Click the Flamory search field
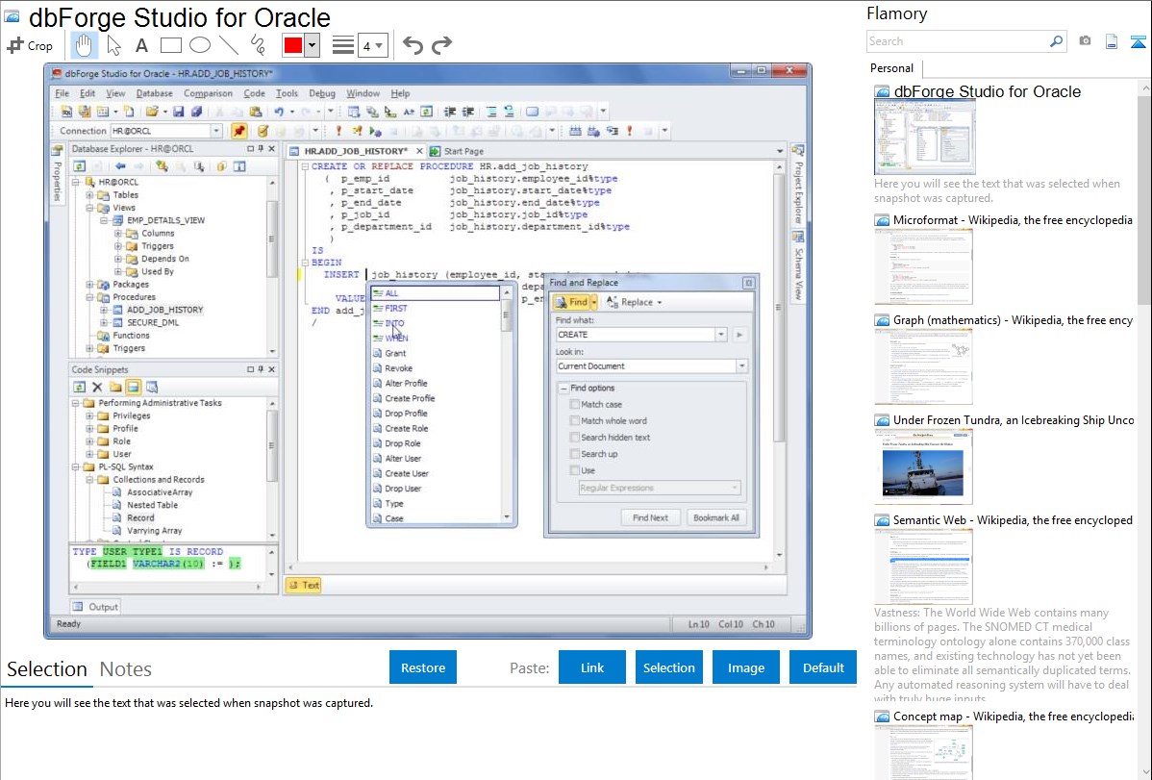Image resolution: width=1152 pixels, height=780 pixels. (958, 41)
